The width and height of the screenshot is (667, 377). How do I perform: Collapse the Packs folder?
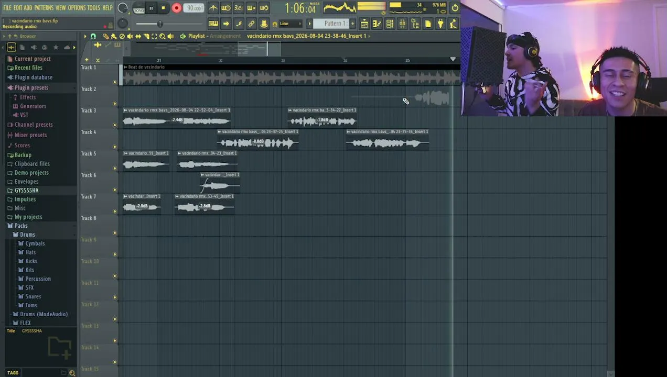(21, 226)
